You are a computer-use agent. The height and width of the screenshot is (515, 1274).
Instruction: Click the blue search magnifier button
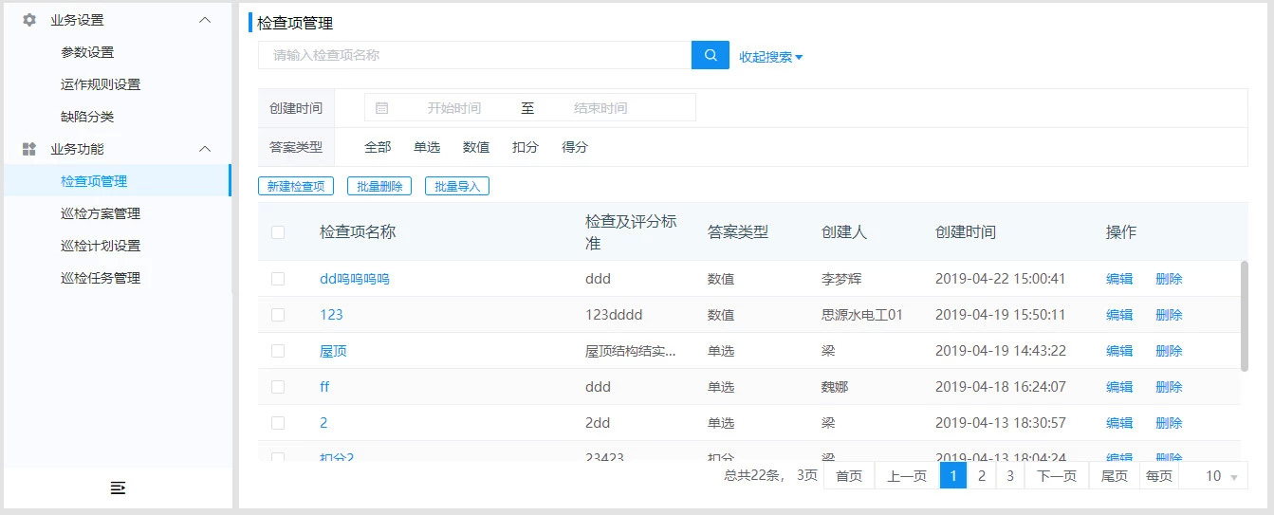tap(711, 55)
